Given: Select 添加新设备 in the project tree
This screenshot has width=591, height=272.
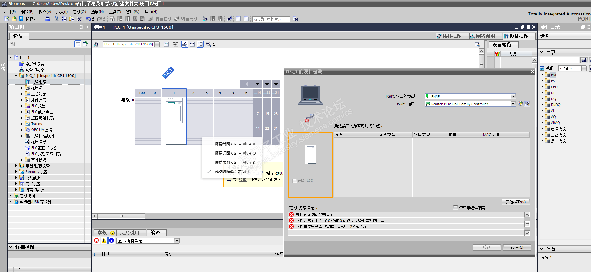Looking at the screenshot, I should pos(35,64).
